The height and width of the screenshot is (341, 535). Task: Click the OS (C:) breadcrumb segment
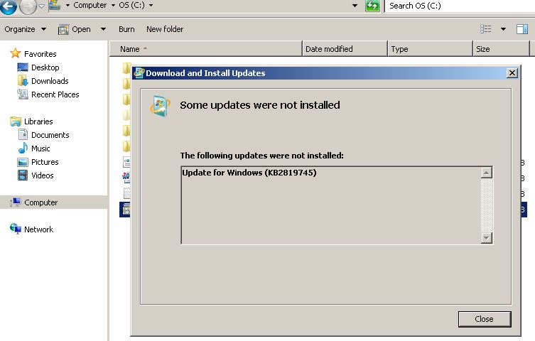tap(131, 5)
